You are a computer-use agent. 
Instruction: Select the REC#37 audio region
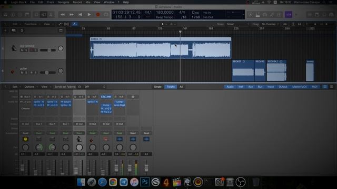[x=243, y=70]
